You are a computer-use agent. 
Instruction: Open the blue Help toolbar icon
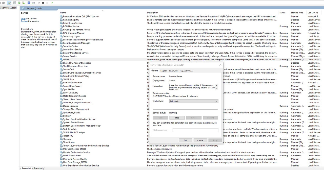[29, 3]
